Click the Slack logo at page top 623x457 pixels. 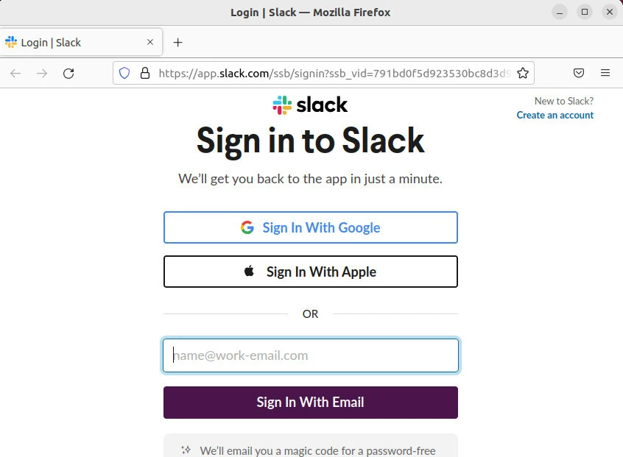pos(310,105)
